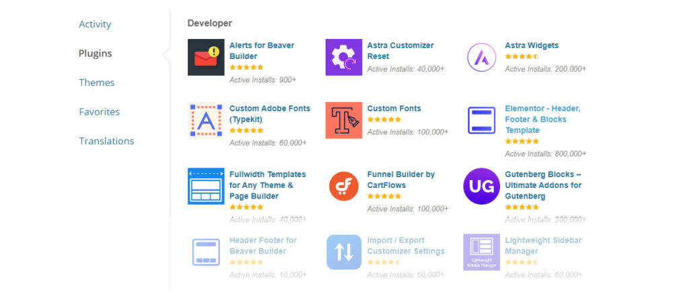The image size is (689, 298).
Task: Click the Fullwidth Templates star rating
Action: (x=246, y=207)
